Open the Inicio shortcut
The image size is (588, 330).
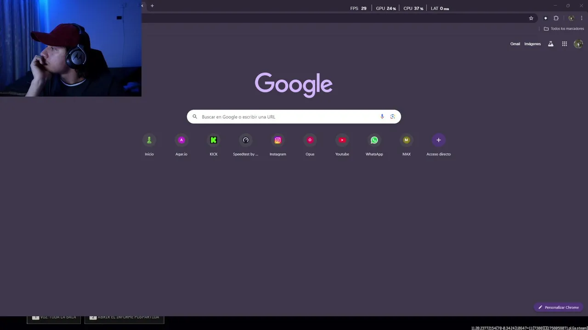[x=149, y=145]
